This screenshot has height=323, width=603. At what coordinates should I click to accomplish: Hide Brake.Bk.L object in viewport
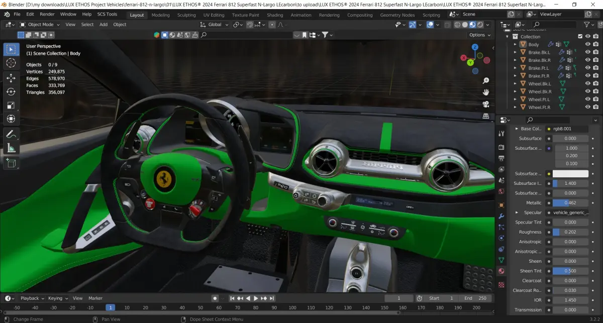coord(587,52)
